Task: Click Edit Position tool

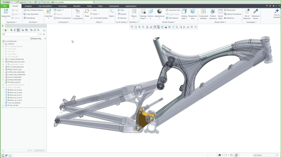Action: [x=172, y=18]
